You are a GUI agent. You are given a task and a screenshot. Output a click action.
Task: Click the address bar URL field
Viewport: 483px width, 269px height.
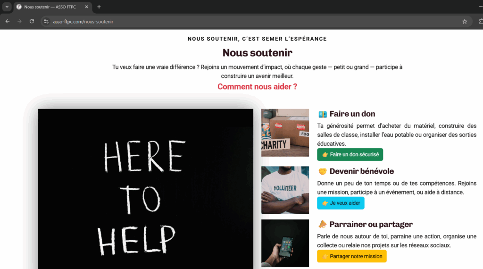[x=253, y=22]
